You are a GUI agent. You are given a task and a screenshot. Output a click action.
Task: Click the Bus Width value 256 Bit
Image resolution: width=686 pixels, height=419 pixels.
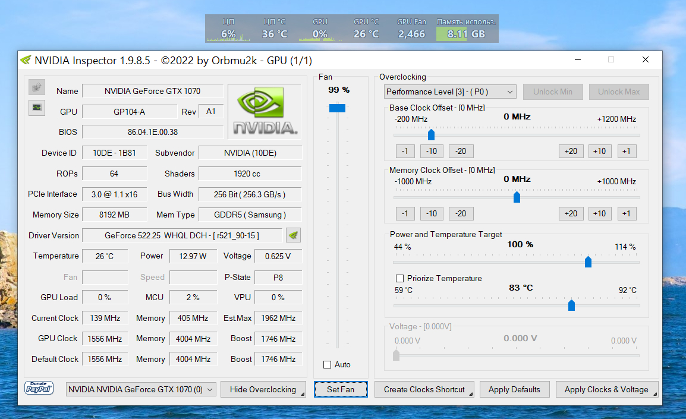(250, 194)
